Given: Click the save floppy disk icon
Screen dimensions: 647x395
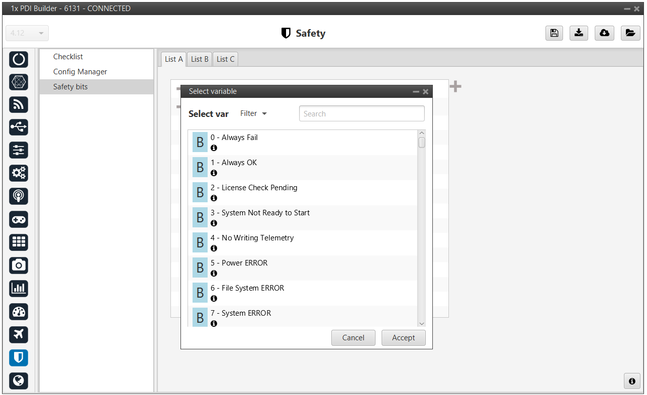Looking at the screenshot, I should [x=554, y=33].
